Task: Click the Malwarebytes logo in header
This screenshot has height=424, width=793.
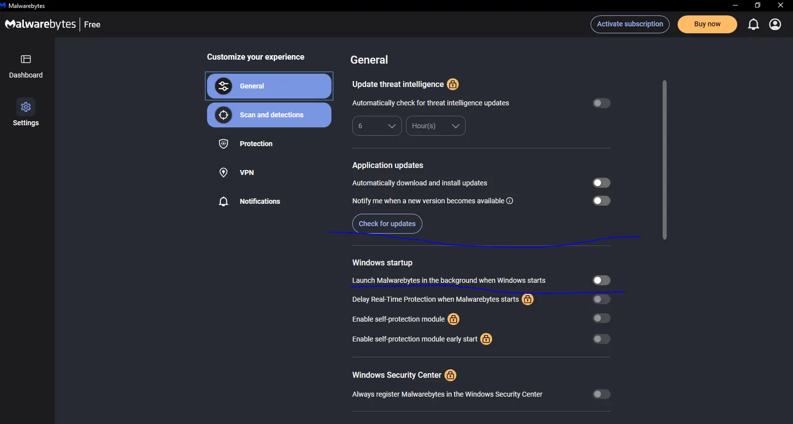Action: [40, 24]
